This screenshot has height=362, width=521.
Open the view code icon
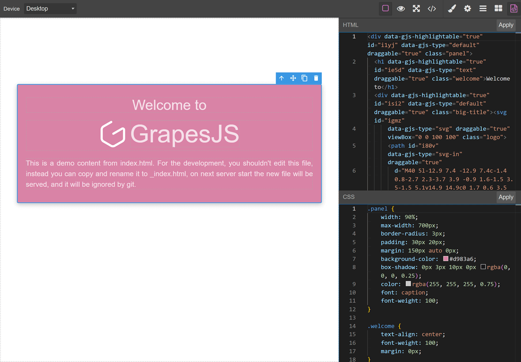coord(432,9)
